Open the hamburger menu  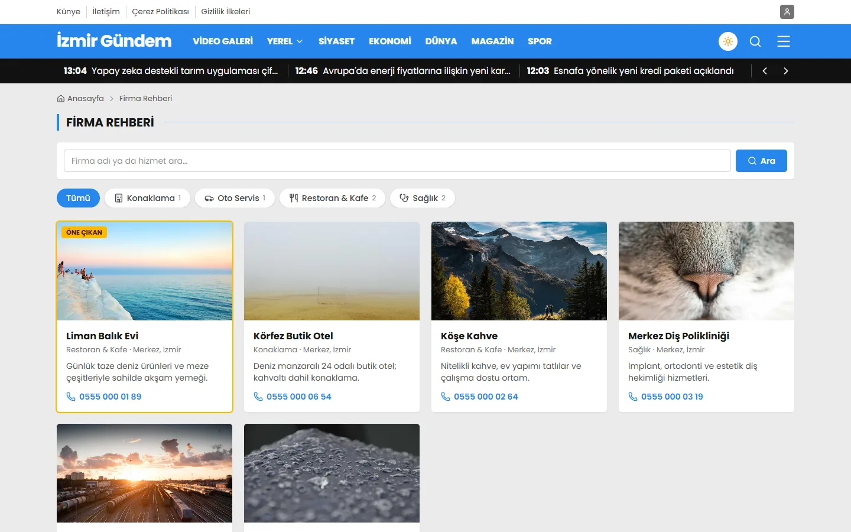pyautogui.click(x=784, y=41)
